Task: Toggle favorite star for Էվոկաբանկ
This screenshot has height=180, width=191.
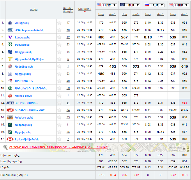Action: 59,37
